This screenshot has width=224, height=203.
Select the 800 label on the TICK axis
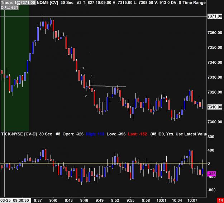[211, 137]
